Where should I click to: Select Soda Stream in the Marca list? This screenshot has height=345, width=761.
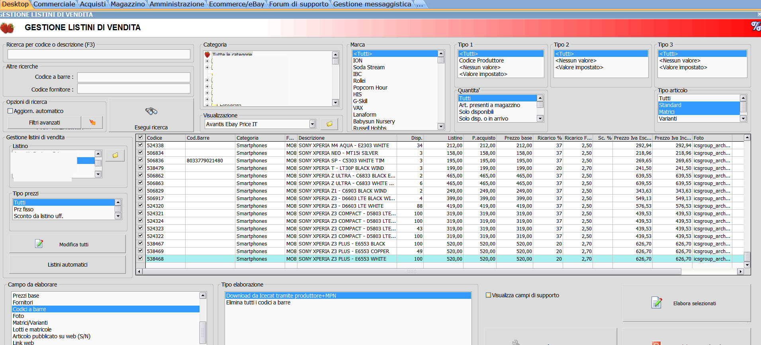click(369, 67)
